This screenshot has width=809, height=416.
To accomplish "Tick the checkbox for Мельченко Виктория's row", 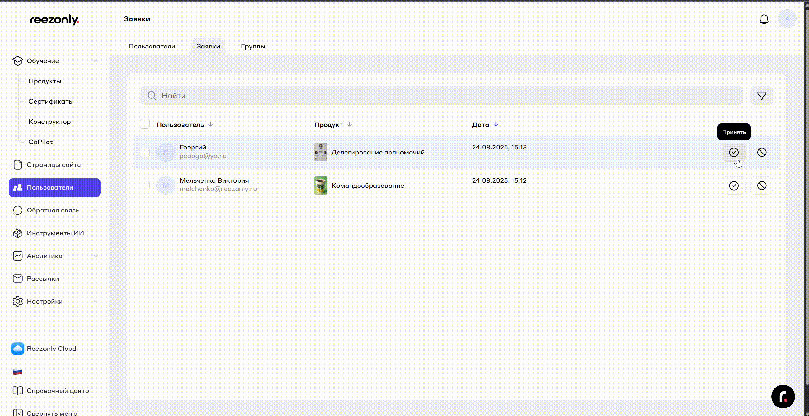I will pos(145,186).
